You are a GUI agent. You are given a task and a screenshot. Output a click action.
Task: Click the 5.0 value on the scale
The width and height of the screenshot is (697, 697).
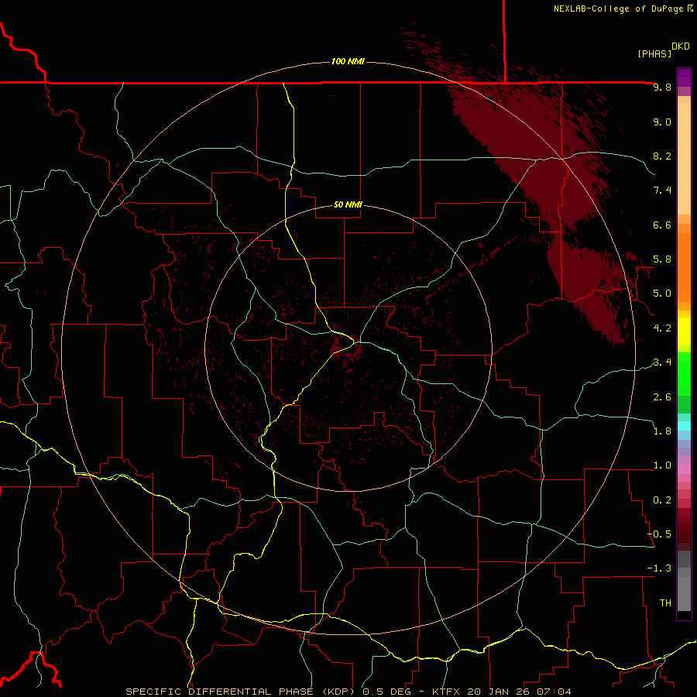pos(662,294)
